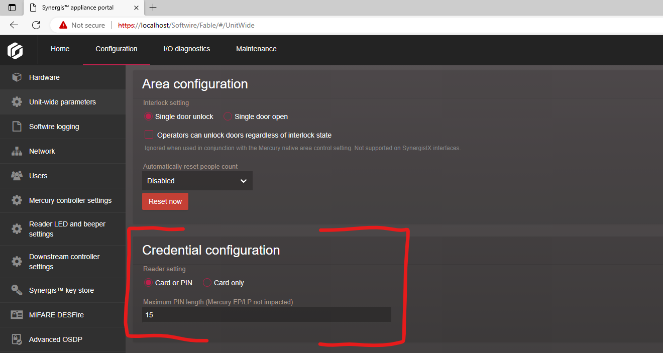
Task: Click the Synergis key store key icon
Action: tap(17, 290)
